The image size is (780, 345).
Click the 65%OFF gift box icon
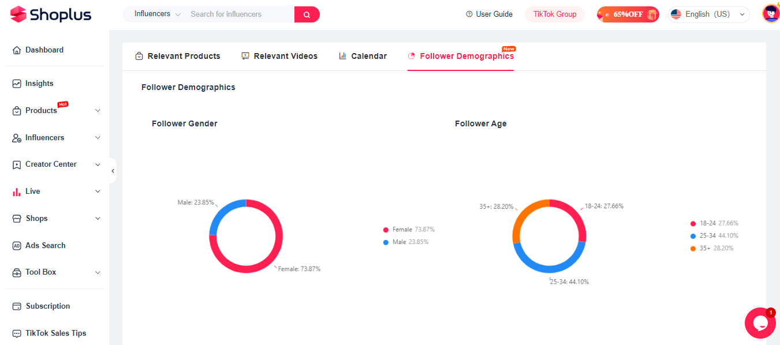(x=652, y=14)
